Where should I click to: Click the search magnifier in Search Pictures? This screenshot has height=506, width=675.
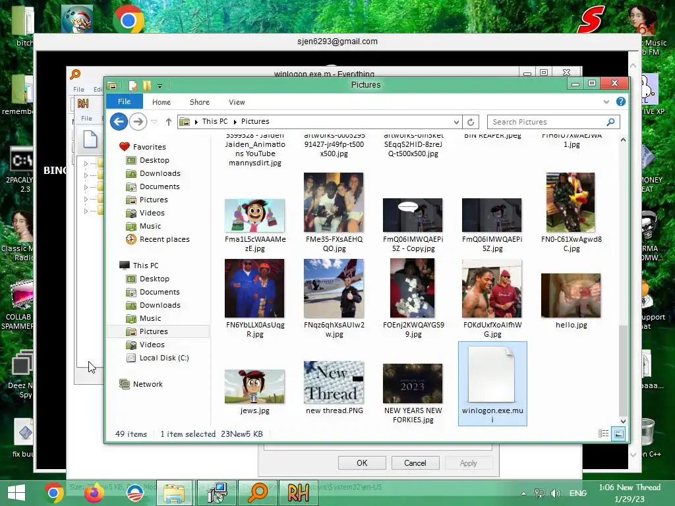click(x=610, y=122)
